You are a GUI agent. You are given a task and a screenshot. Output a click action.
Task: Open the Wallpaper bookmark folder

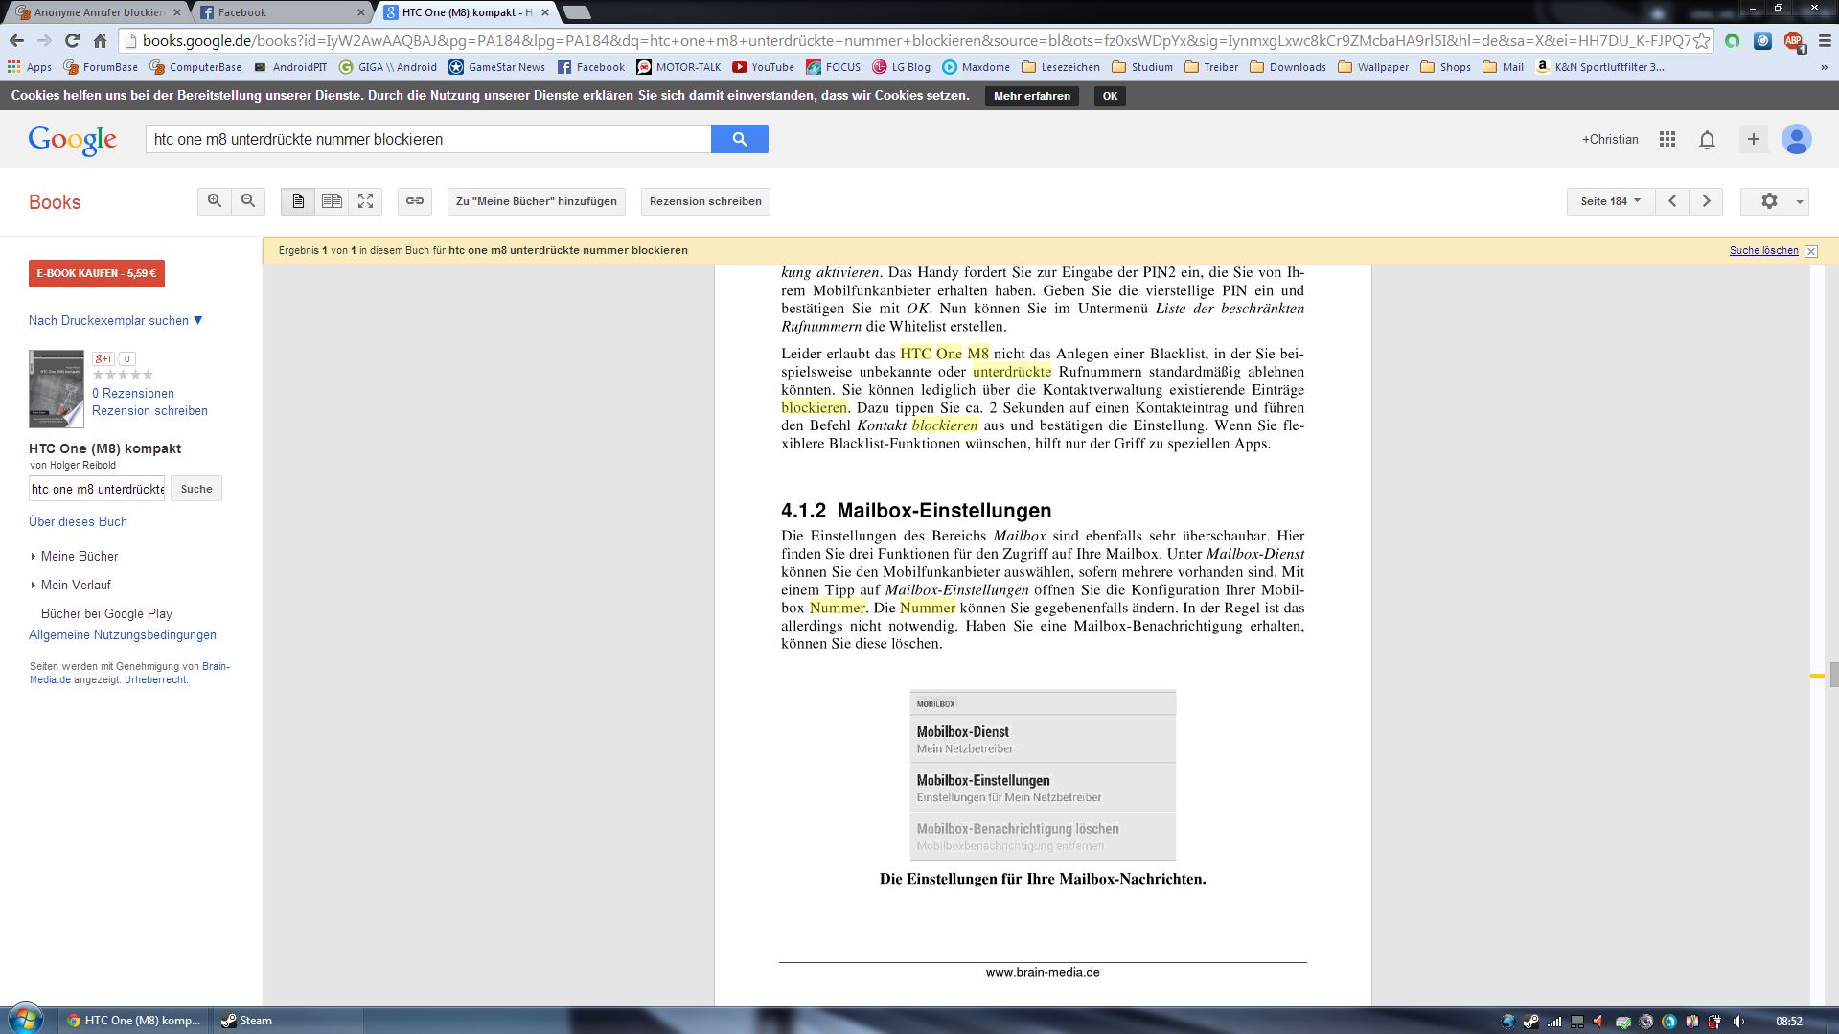(1373, 67)
